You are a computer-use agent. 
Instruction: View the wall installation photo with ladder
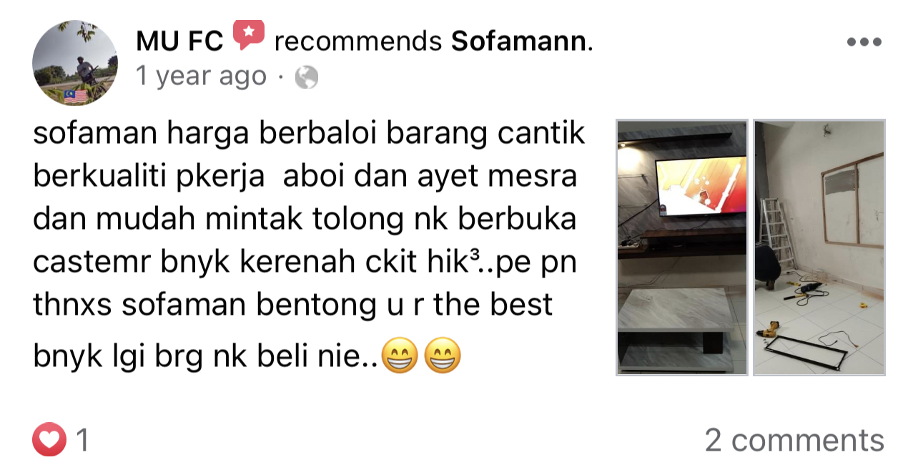click(819, 248)
